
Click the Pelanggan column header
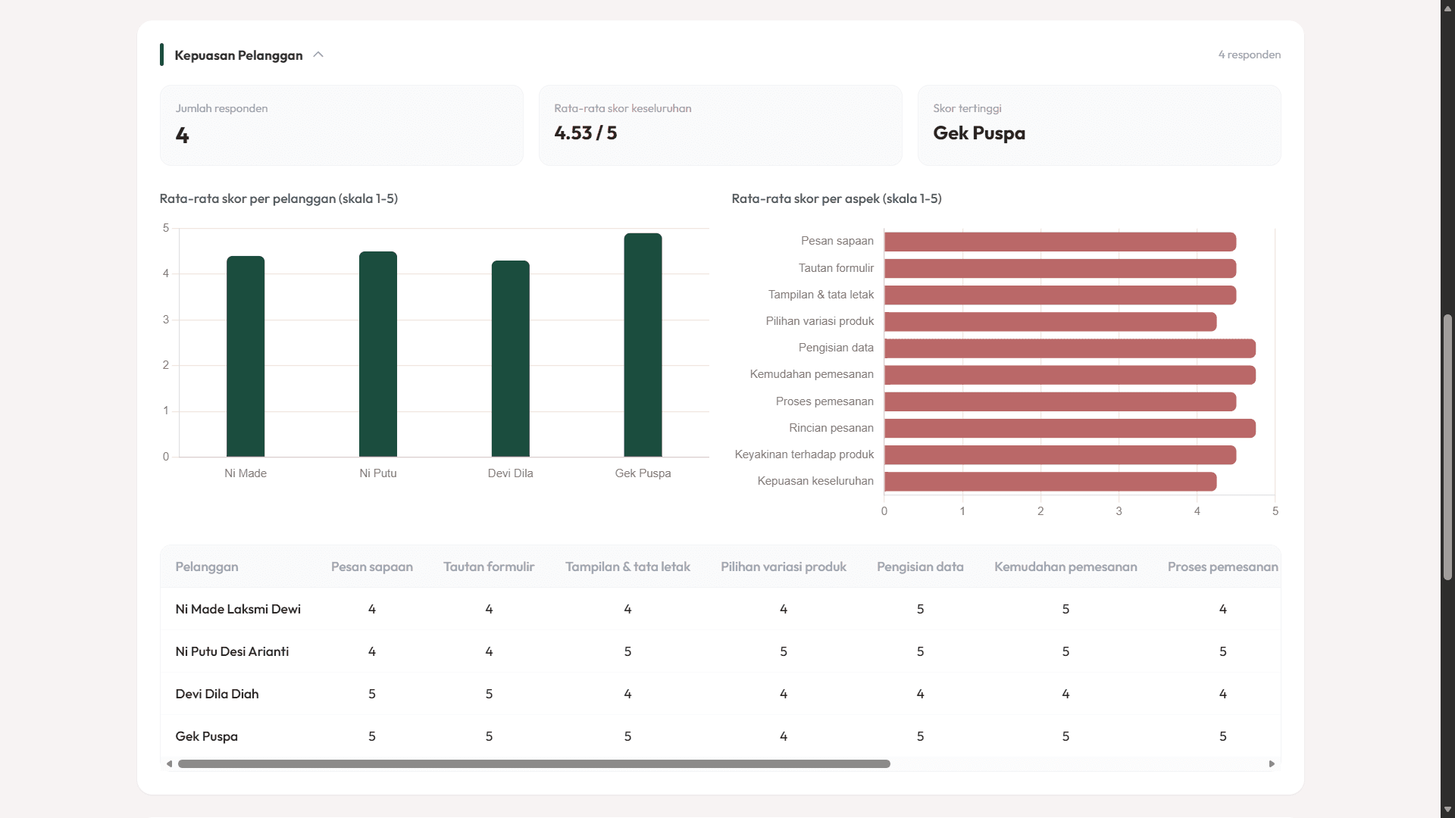pyautogui.click(x=207, y=567)
